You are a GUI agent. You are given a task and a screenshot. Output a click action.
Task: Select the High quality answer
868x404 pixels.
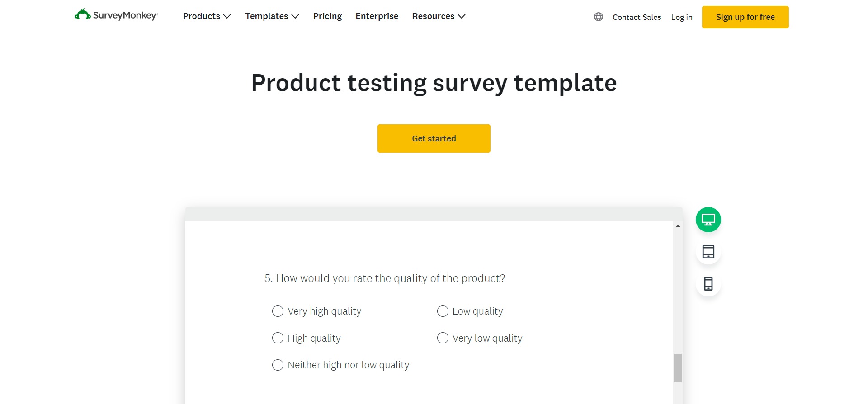tap(277, 338)
